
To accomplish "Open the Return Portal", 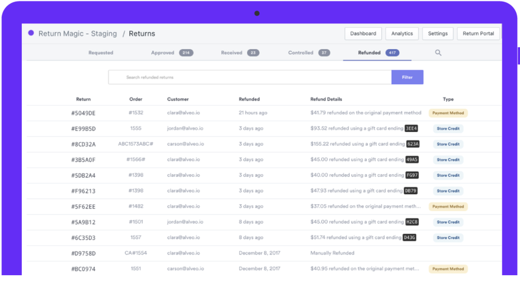I will click(x=478, y=33).
